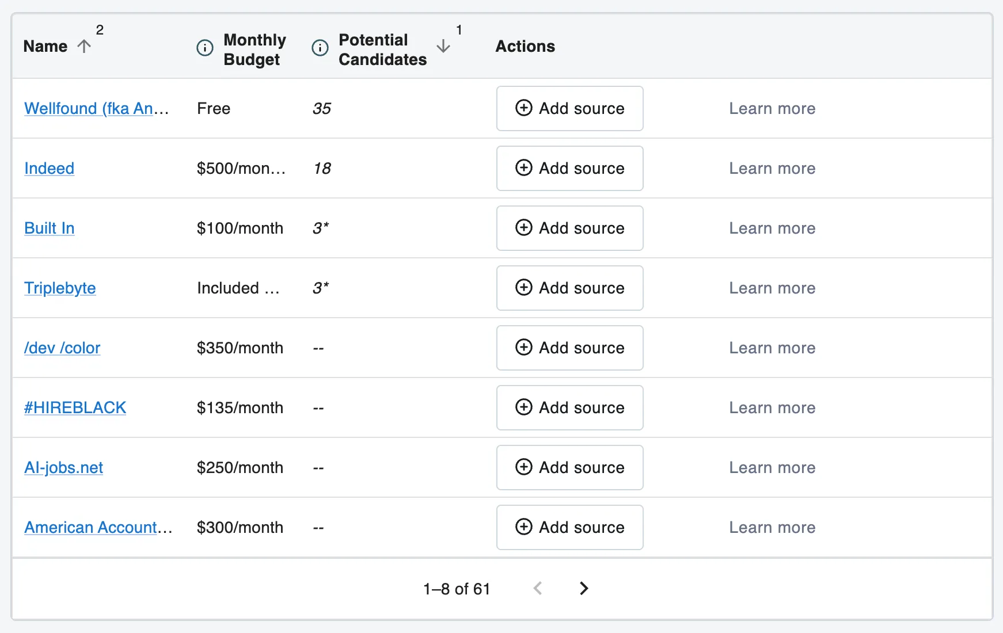
Task: Click the 1–8 of 61 pagination text
Action: click(457, 589)
